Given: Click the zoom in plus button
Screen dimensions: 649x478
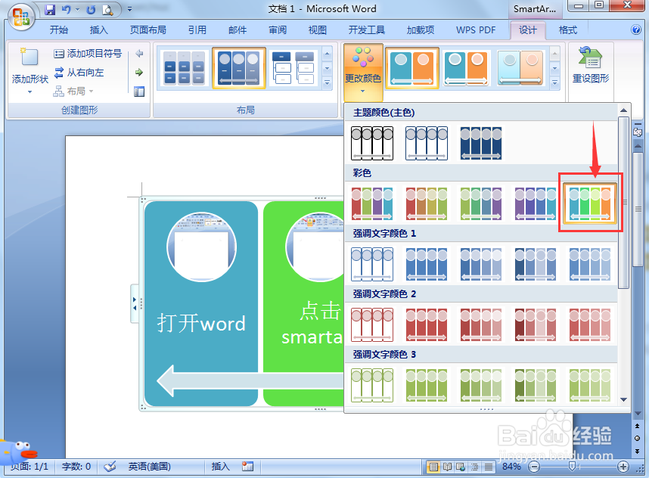Looking at the screenshot, I should (x=623, y=467).
